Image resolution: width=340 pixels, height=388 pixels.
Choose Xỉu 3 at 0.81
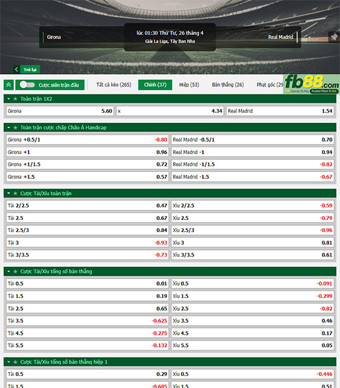[x=252, y=243]
